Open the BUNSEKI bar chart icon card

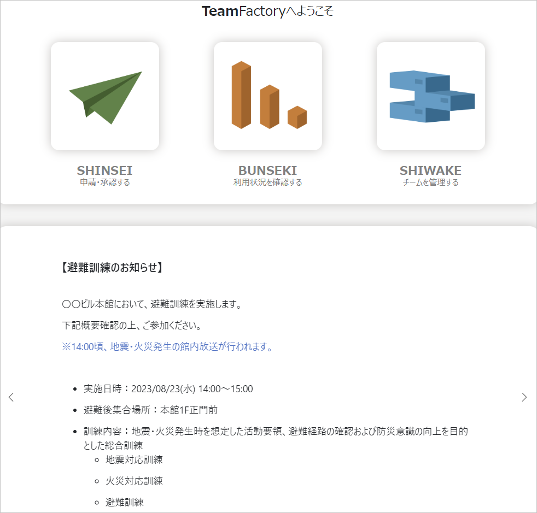pos(268,96)
